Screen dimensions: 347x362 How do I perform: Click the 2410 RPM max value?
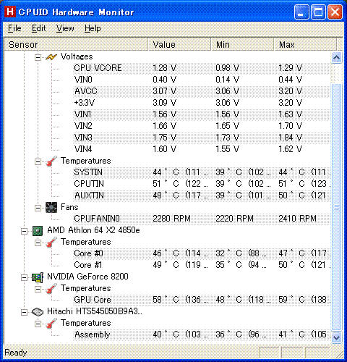(x=297, y=219)
